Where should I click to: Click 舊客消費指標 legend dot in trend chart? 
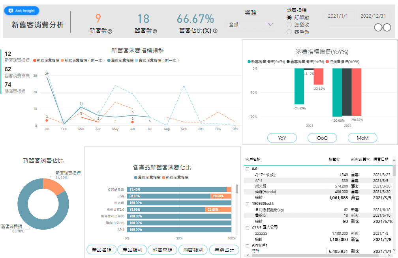point(109,61)
